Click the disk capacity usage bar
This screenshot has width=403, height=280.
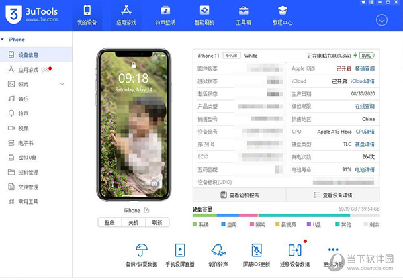point(286,216)
